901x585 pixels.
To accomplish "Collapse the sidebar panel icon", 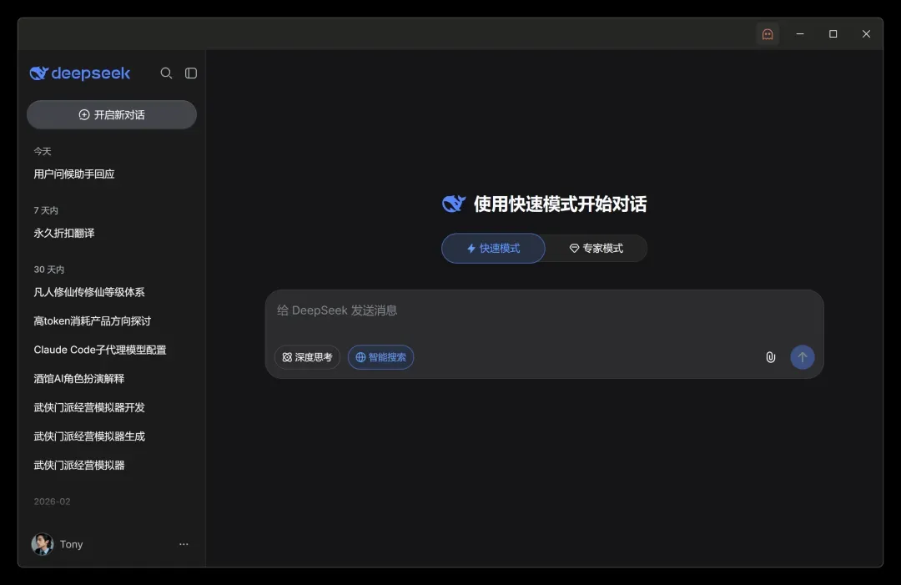I will 191,73.
